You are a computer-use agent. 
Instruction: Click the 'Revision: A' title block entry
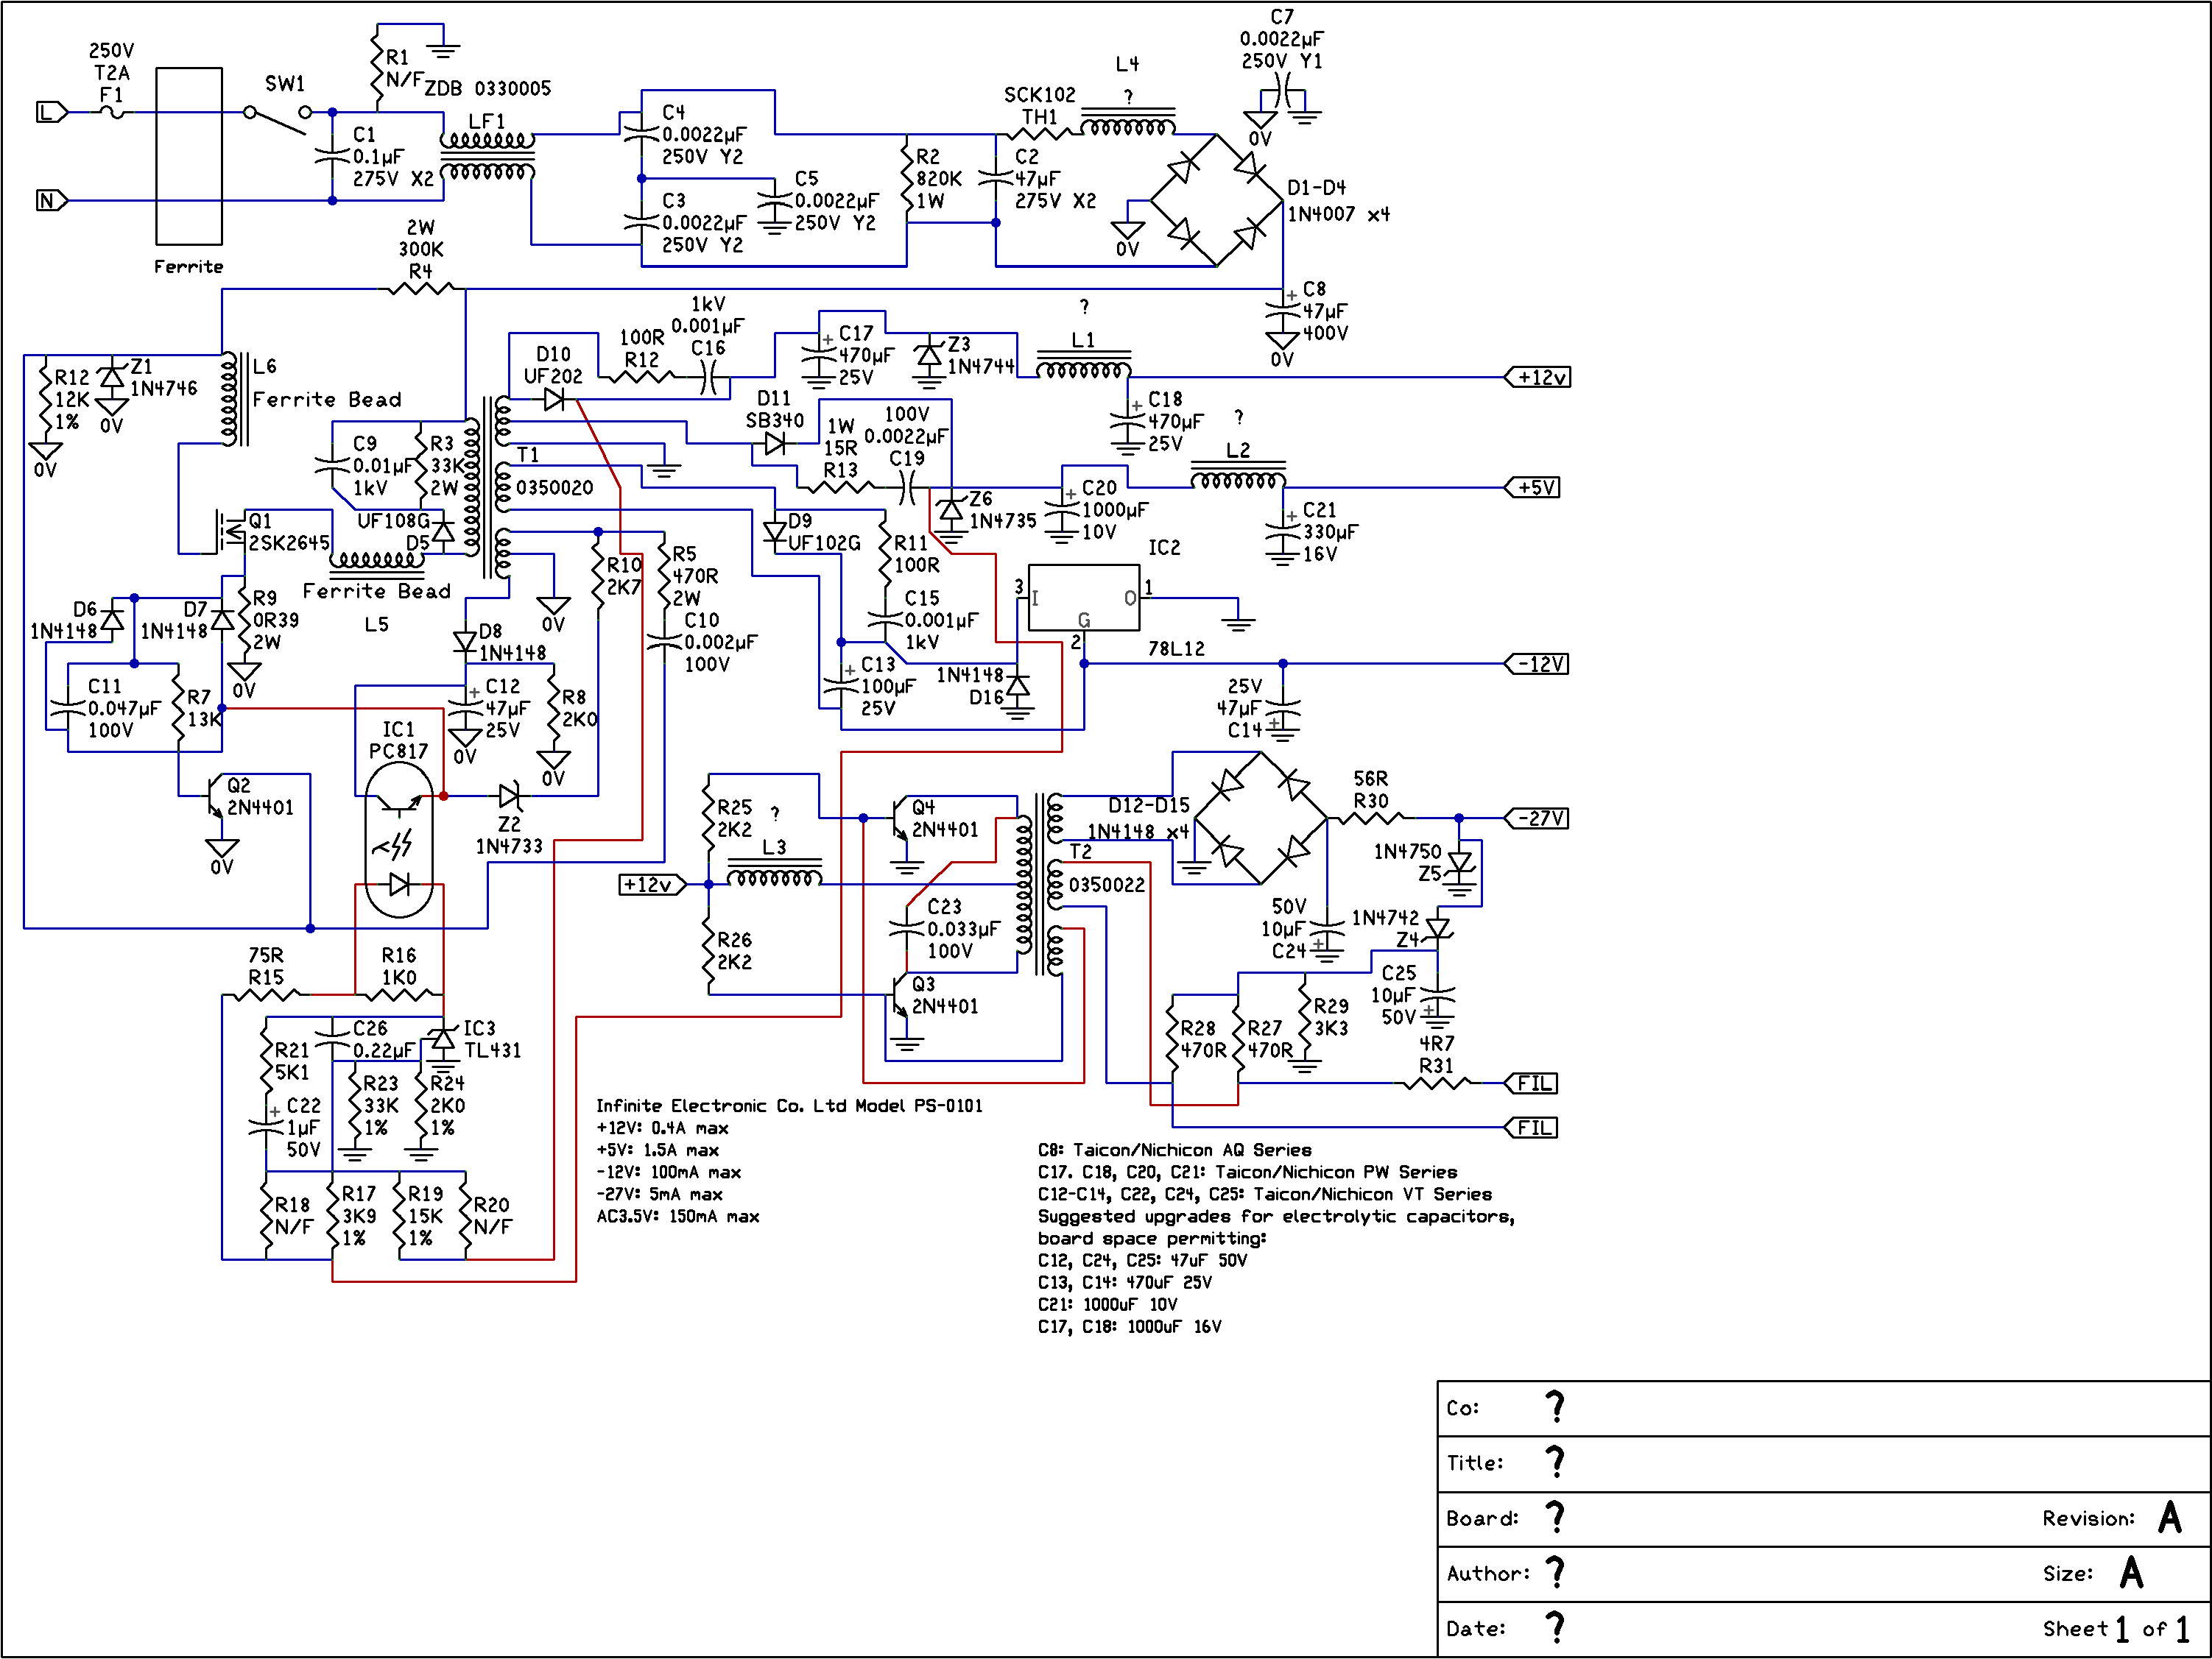(x=2112, y=1518)
